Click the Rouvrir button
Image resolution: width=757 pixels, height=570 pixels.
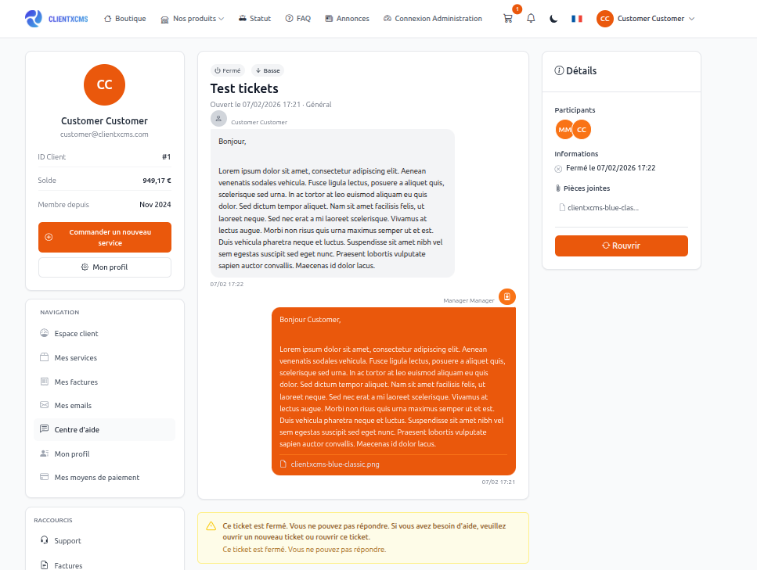(x=621, y=245)
